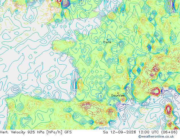
Task: Click the GFS model label
Action: click(x=68, y=132)
